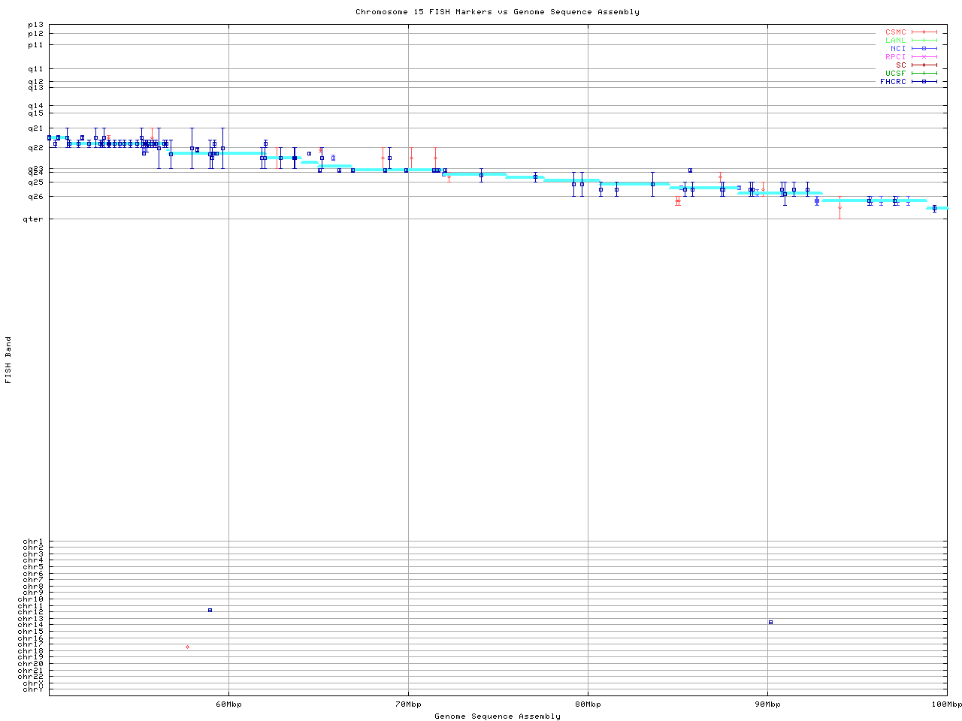This screenshot has height=721, width=962.
Task: Click the blue NCI legend marker sample
Action: pyautogui.click(x=924, y=49)
